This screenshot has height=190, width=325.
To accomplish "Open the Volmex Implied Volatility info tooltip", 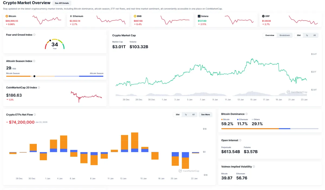I will point(254,166).
